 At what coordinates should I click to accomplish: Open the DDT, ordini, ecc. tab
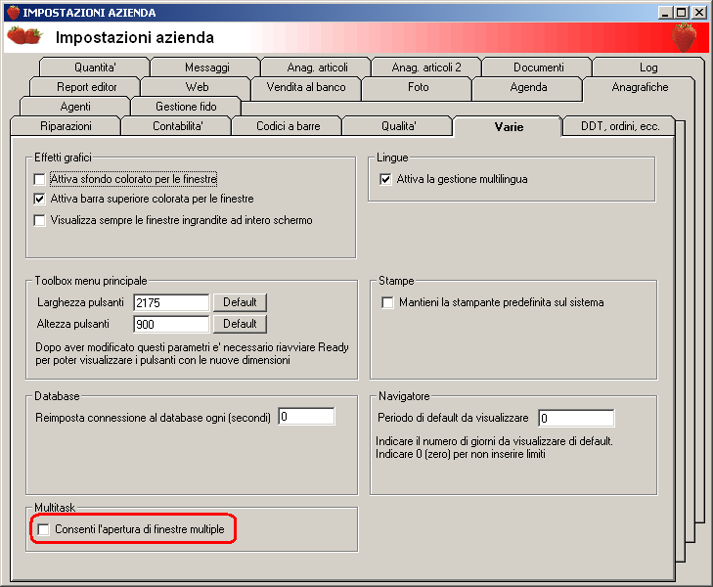pos(619,126)
